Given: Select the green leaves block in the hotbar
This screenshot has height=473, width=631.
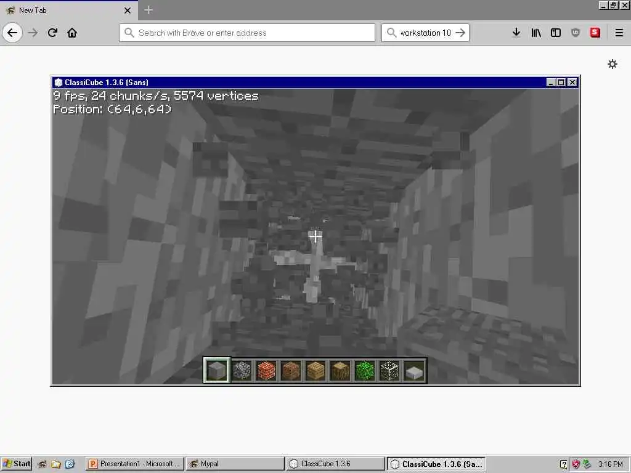Looking at the screenshot, I should tap(365, 370).
